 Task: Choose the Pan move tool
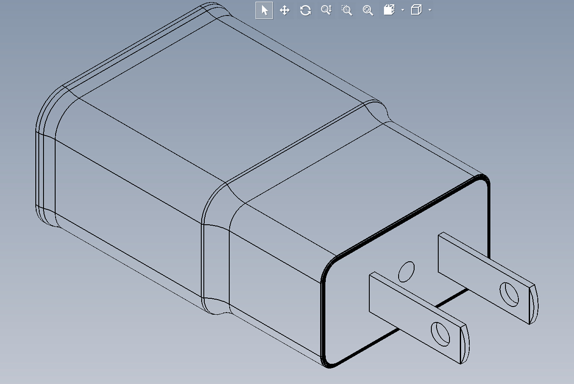[x=284, y=10]
